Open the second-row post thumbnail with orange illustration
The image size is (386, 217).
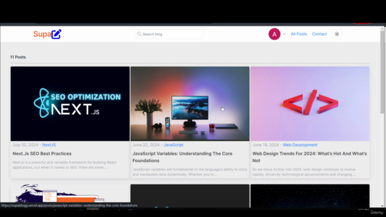point(70,196)
